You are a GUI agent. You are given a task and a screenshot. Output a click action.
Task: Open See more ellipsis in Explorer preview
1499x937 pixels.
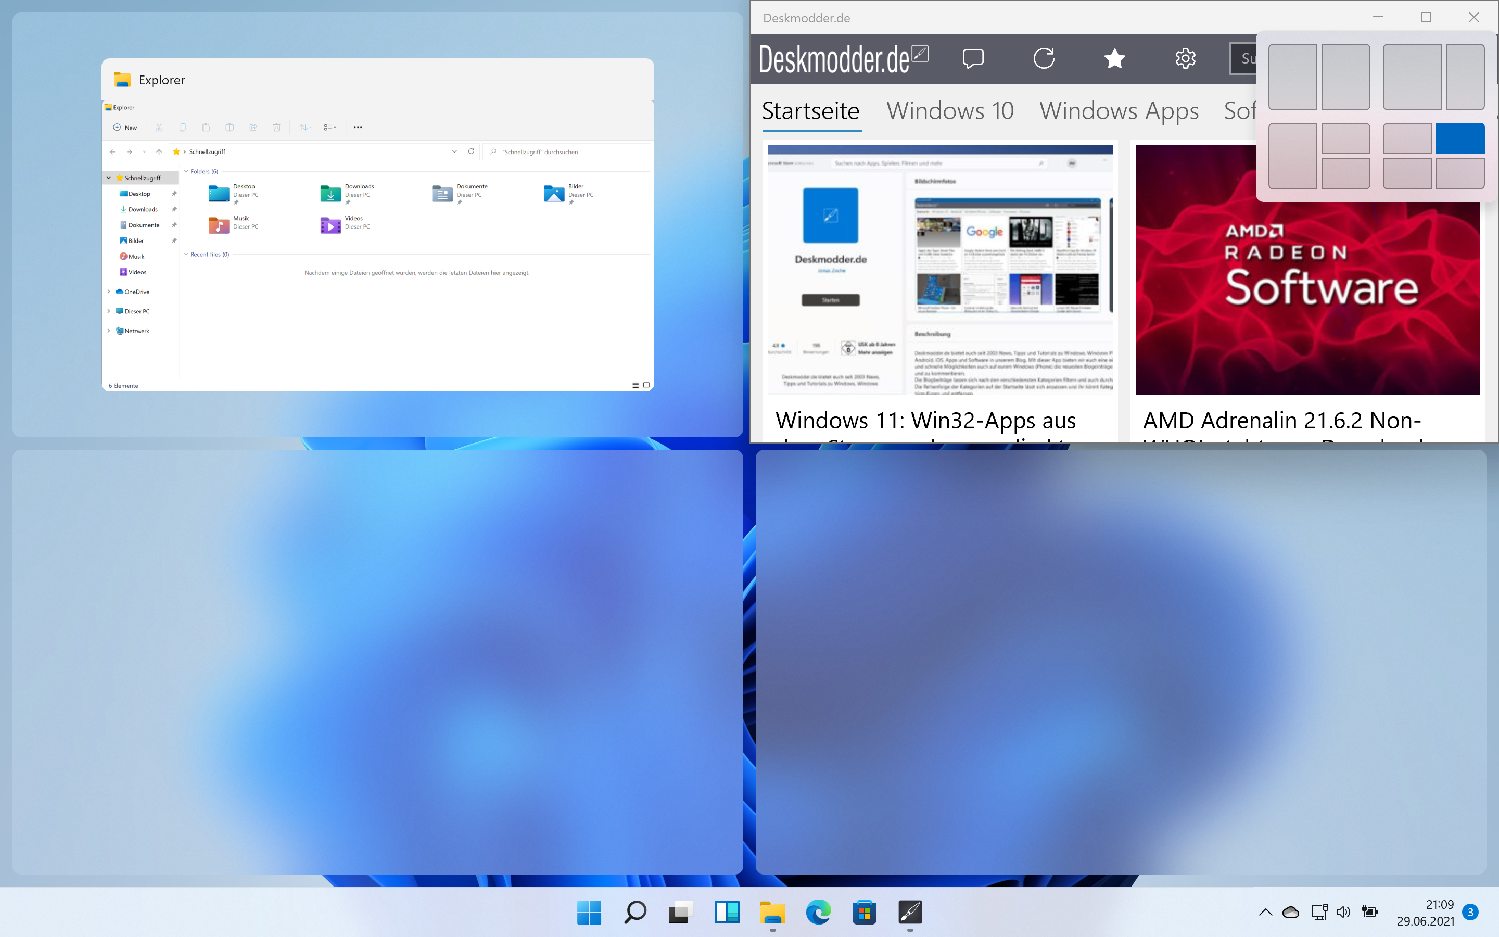coord(358,128)
